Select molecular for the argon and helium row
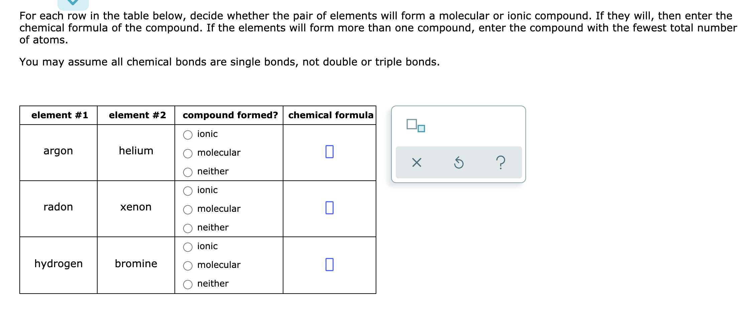 (188, 153)
